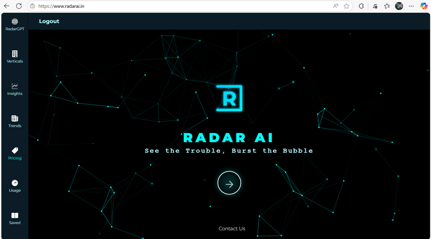
Task: Go back in the browser
Action: 7,6
